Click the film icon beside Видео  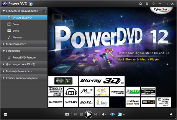coord(9,24)
